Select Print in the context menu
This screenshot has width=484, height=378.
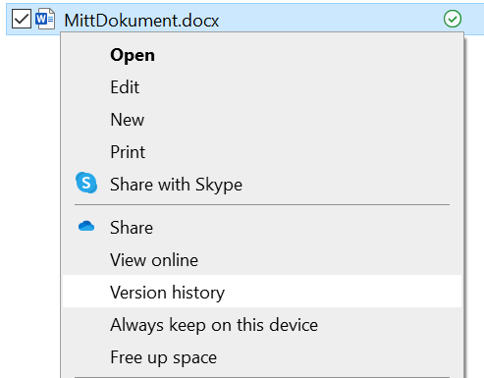[262, 152]
